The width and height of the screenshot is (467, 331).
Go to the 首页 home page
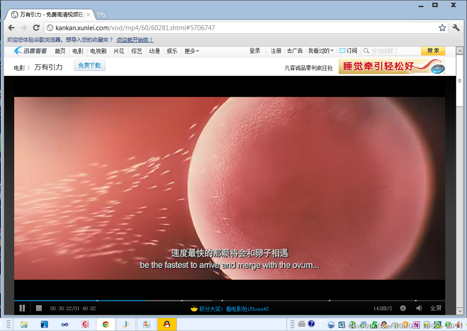click(x=60, y=51)
